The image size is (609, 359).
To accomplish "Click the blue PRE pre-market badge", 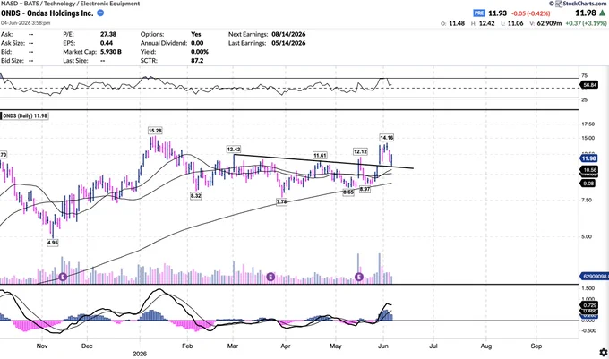I will point(479,13).
